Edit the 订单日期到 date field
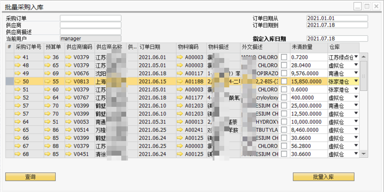384x192 pixels. 337,25
